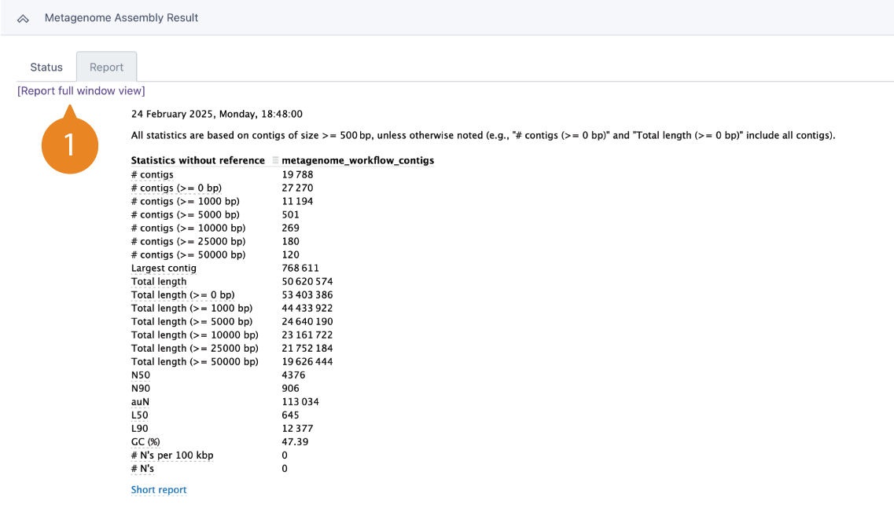894x512 pixels.
Task: Click the N50 metric label
Action: tap(140, 375)
